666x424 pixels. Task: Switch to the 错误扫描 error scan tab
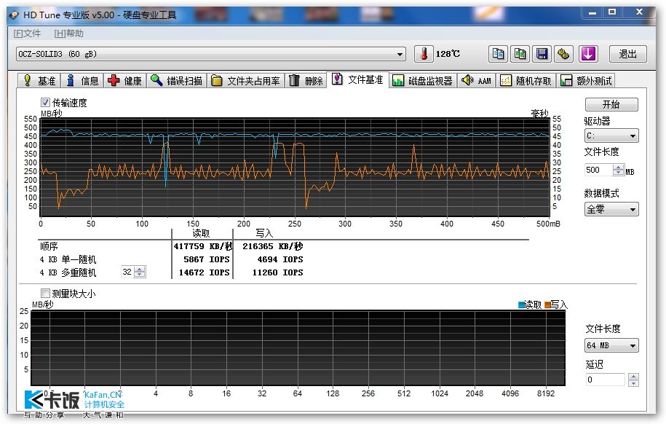(177, 80)
